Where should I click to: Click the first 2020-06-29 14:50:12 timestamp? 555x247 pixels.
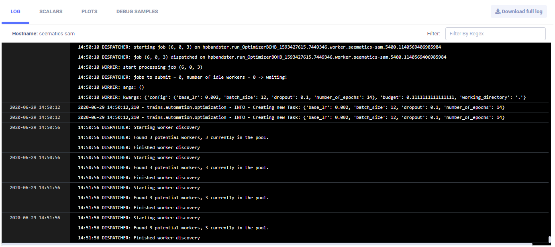tap(35, 107)
